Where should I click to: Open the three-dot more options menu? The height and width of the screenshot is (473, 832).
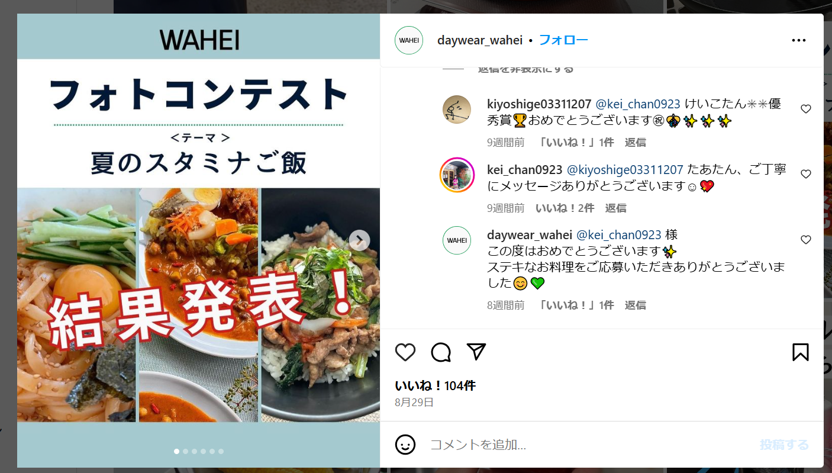pos(799,40)
